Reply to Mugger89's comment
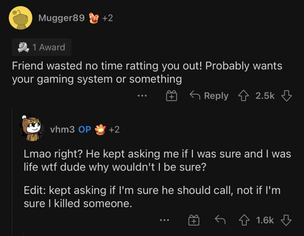Viewport: 304px width, 236px height. (209, 96)
